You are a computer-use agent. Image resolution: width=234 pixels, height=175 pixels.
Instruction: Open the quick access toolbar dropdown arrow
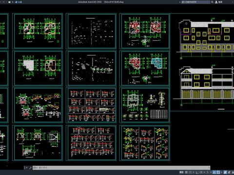coord(13,2)
